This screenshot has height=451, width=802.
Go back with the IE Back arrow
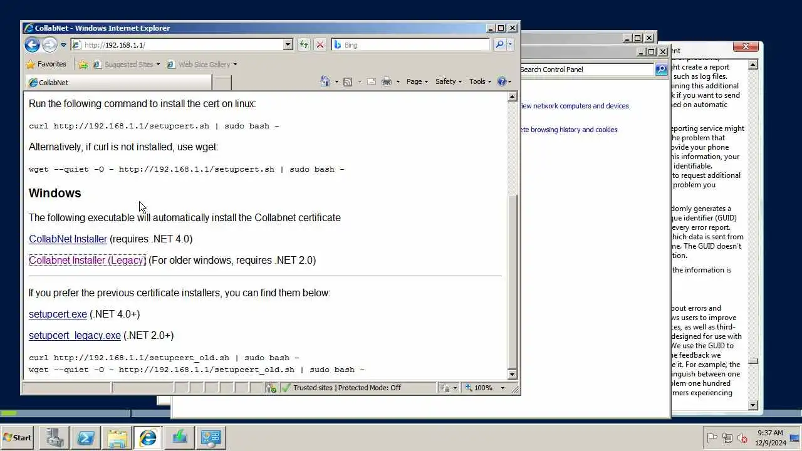point(32,44)
